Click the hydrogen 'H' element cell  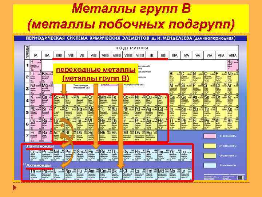coord(36,65)
